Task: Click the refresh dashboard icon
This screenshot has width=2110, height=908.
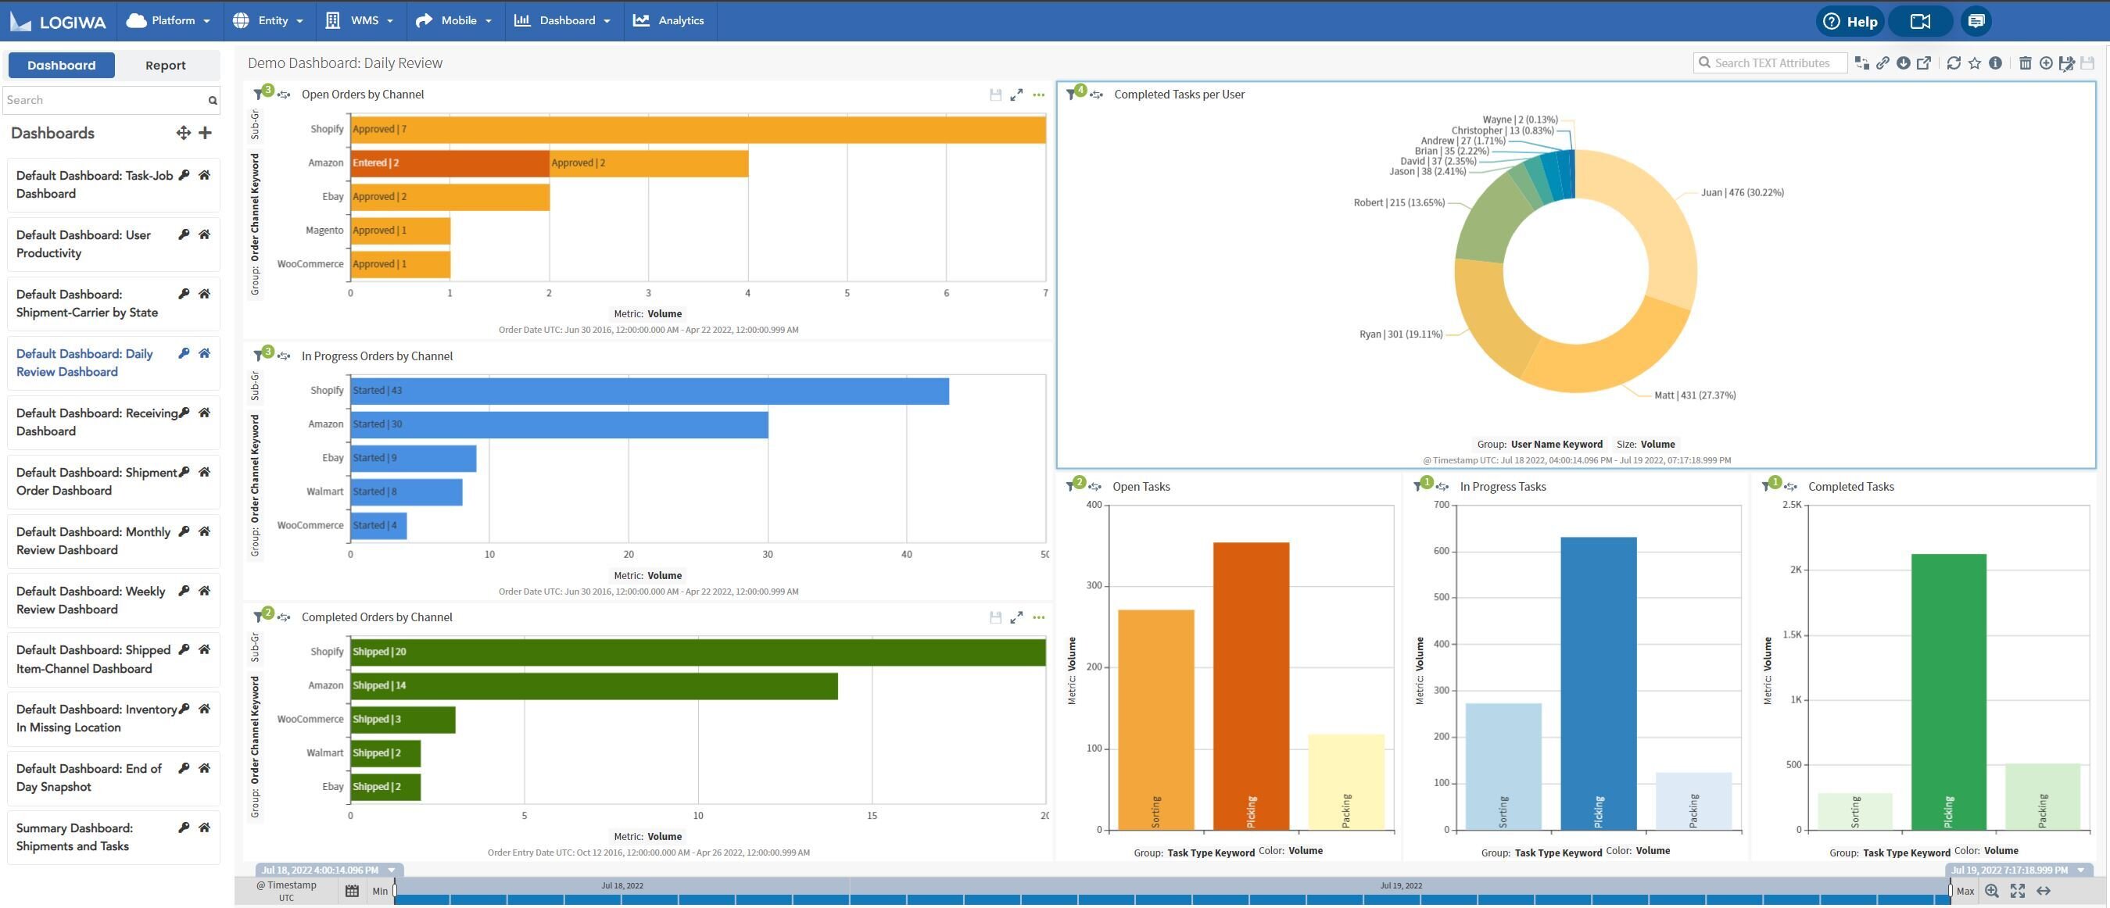Action: pyautogui.click(x=1953, y=63)
